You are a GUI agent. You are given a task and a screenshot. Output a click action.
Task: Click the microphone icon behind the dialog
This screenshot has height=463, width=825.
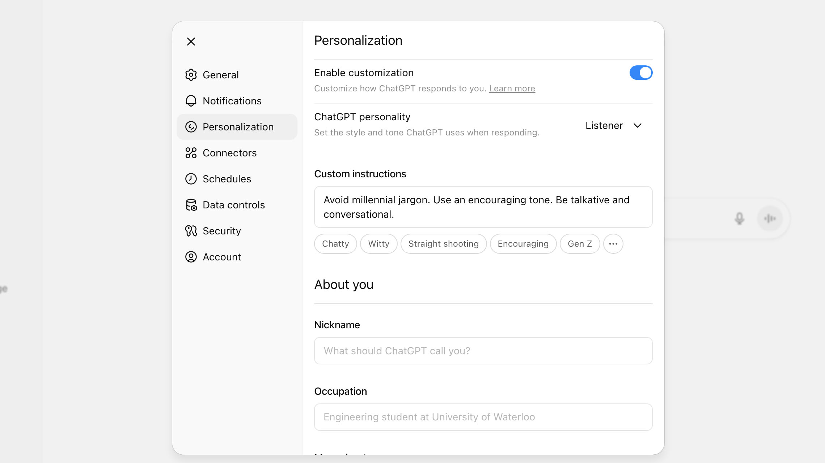pyautogui.click(x=740, y=218)
